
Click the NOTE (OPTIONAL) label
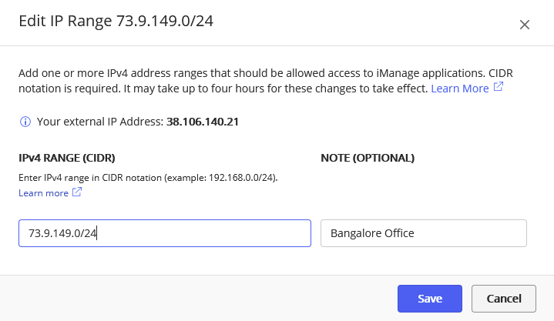tap(368, 158)
